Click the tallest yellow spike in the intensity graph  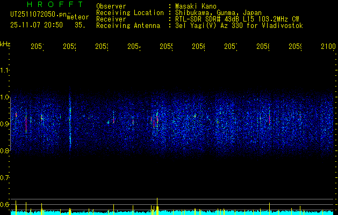157,206
